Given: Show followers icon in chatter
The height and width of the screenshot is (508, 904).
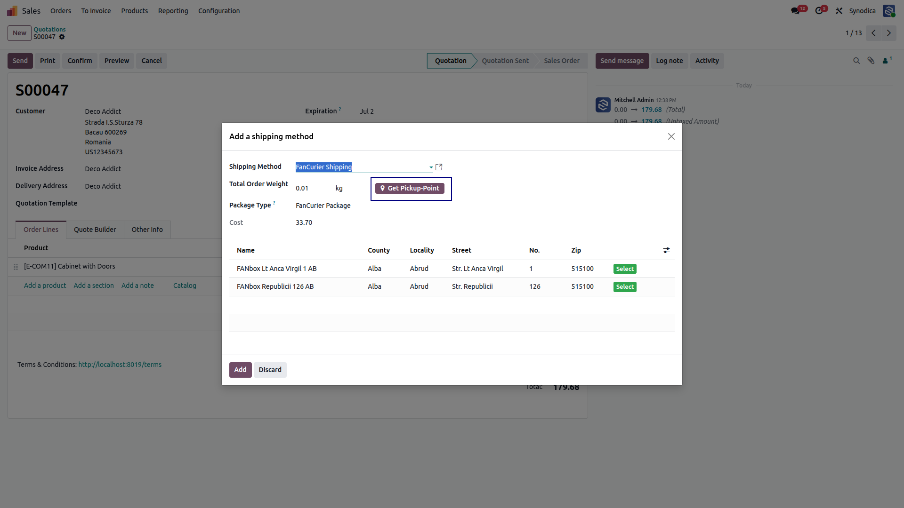Looking at the screenshot, I should [887, 60].
